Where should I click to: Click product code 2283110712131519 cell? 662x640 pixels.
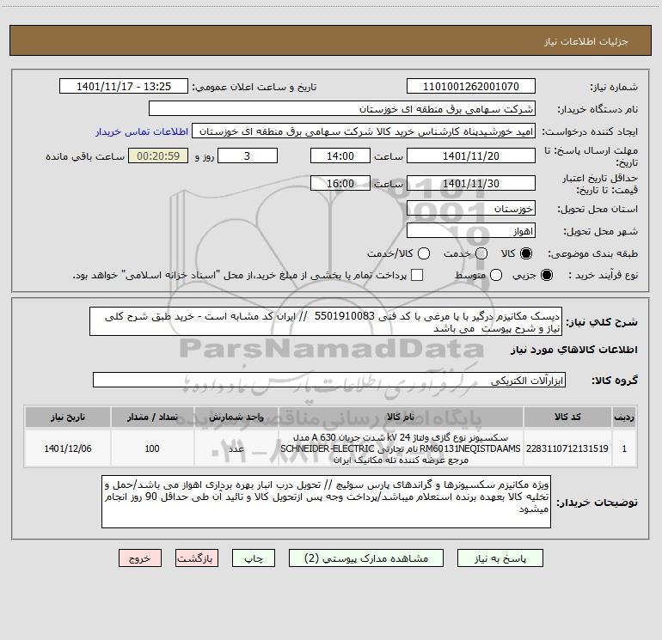[567, 448]
